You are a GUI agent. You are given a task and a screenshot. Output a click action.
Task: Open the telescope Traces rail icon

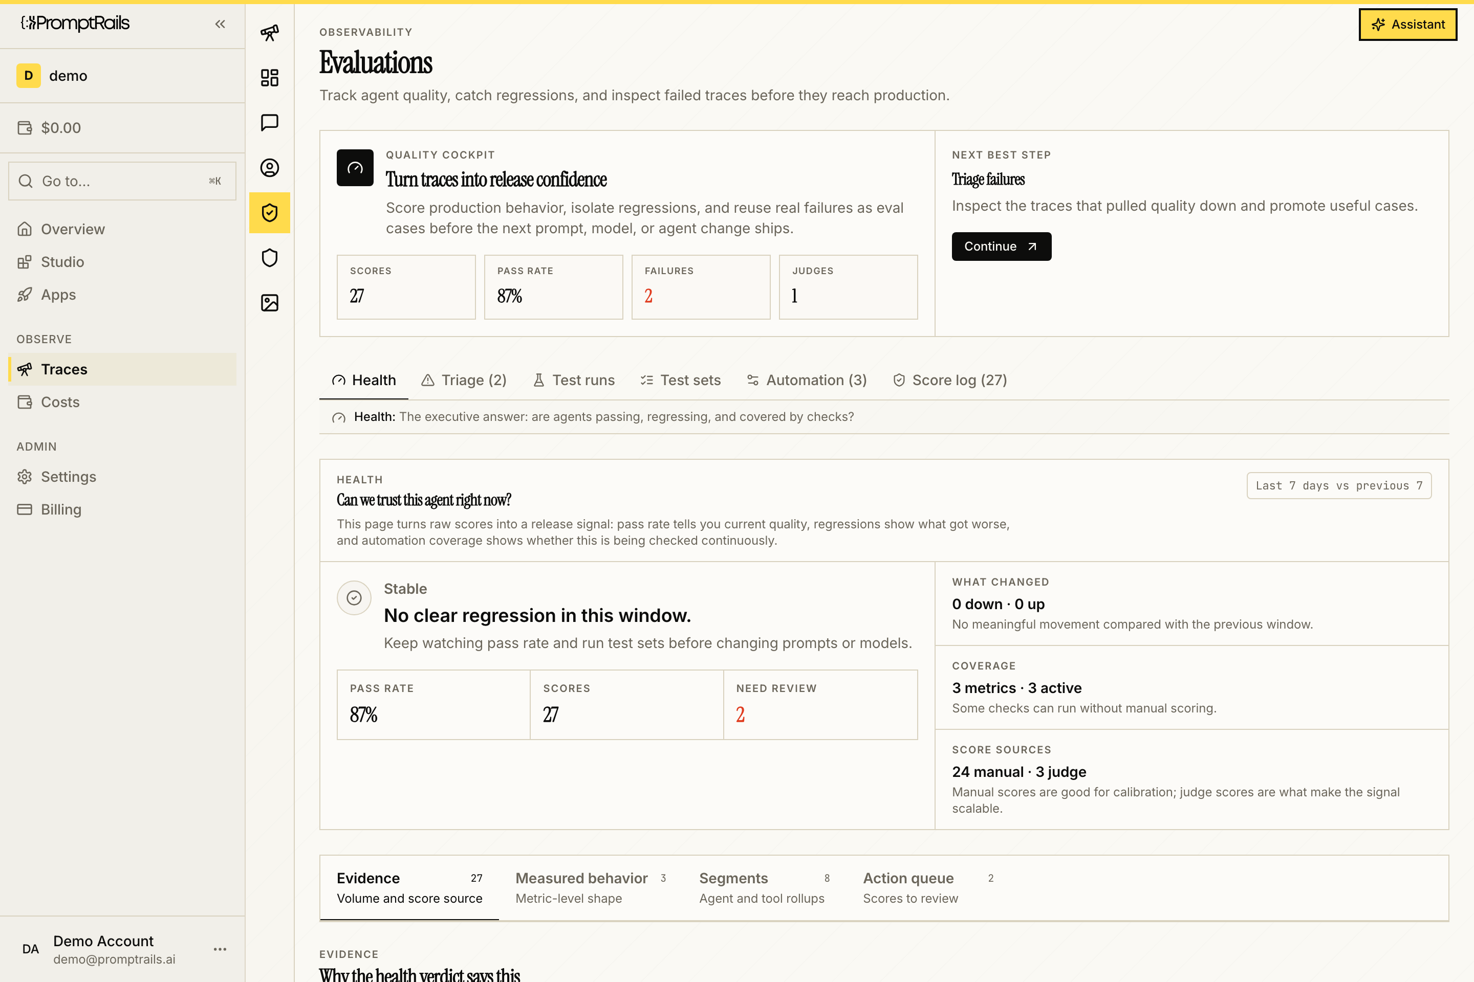(x=270, y=33)
